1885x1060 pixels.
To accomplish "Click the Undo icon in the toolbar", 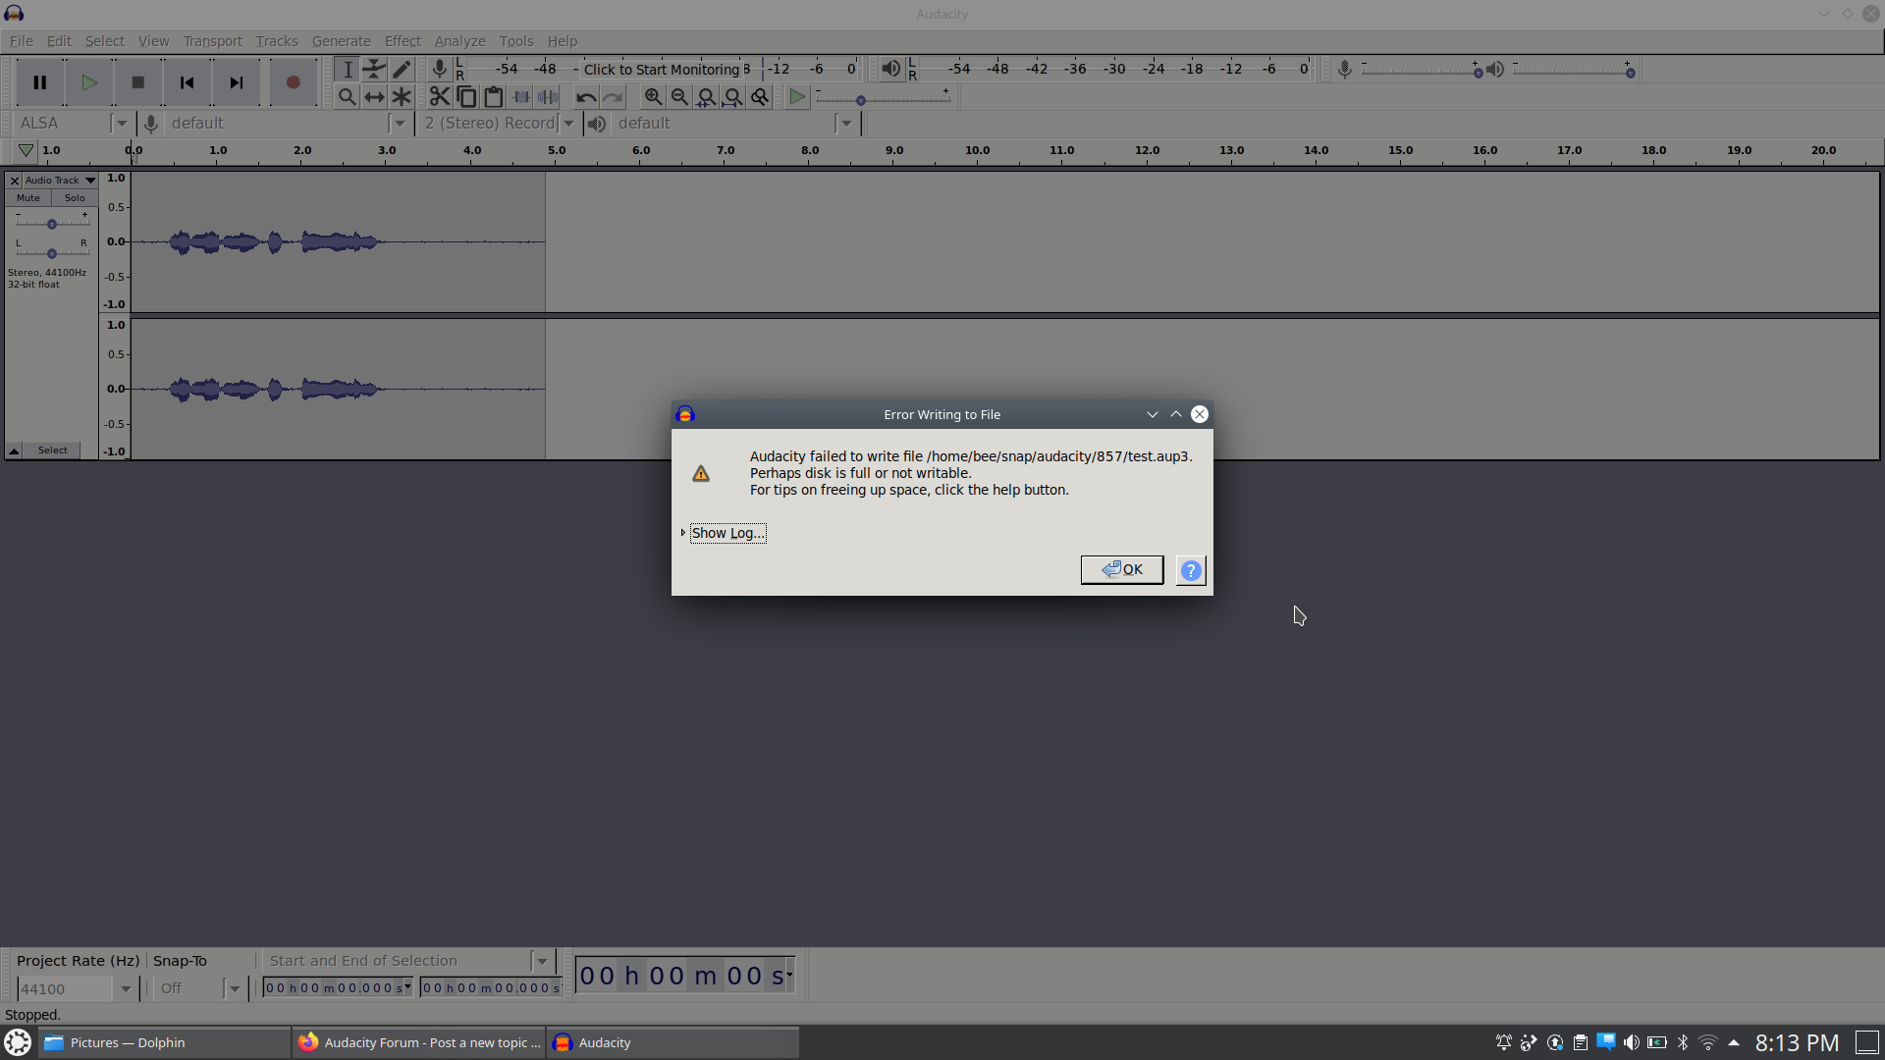I will [x=585, y=96].
